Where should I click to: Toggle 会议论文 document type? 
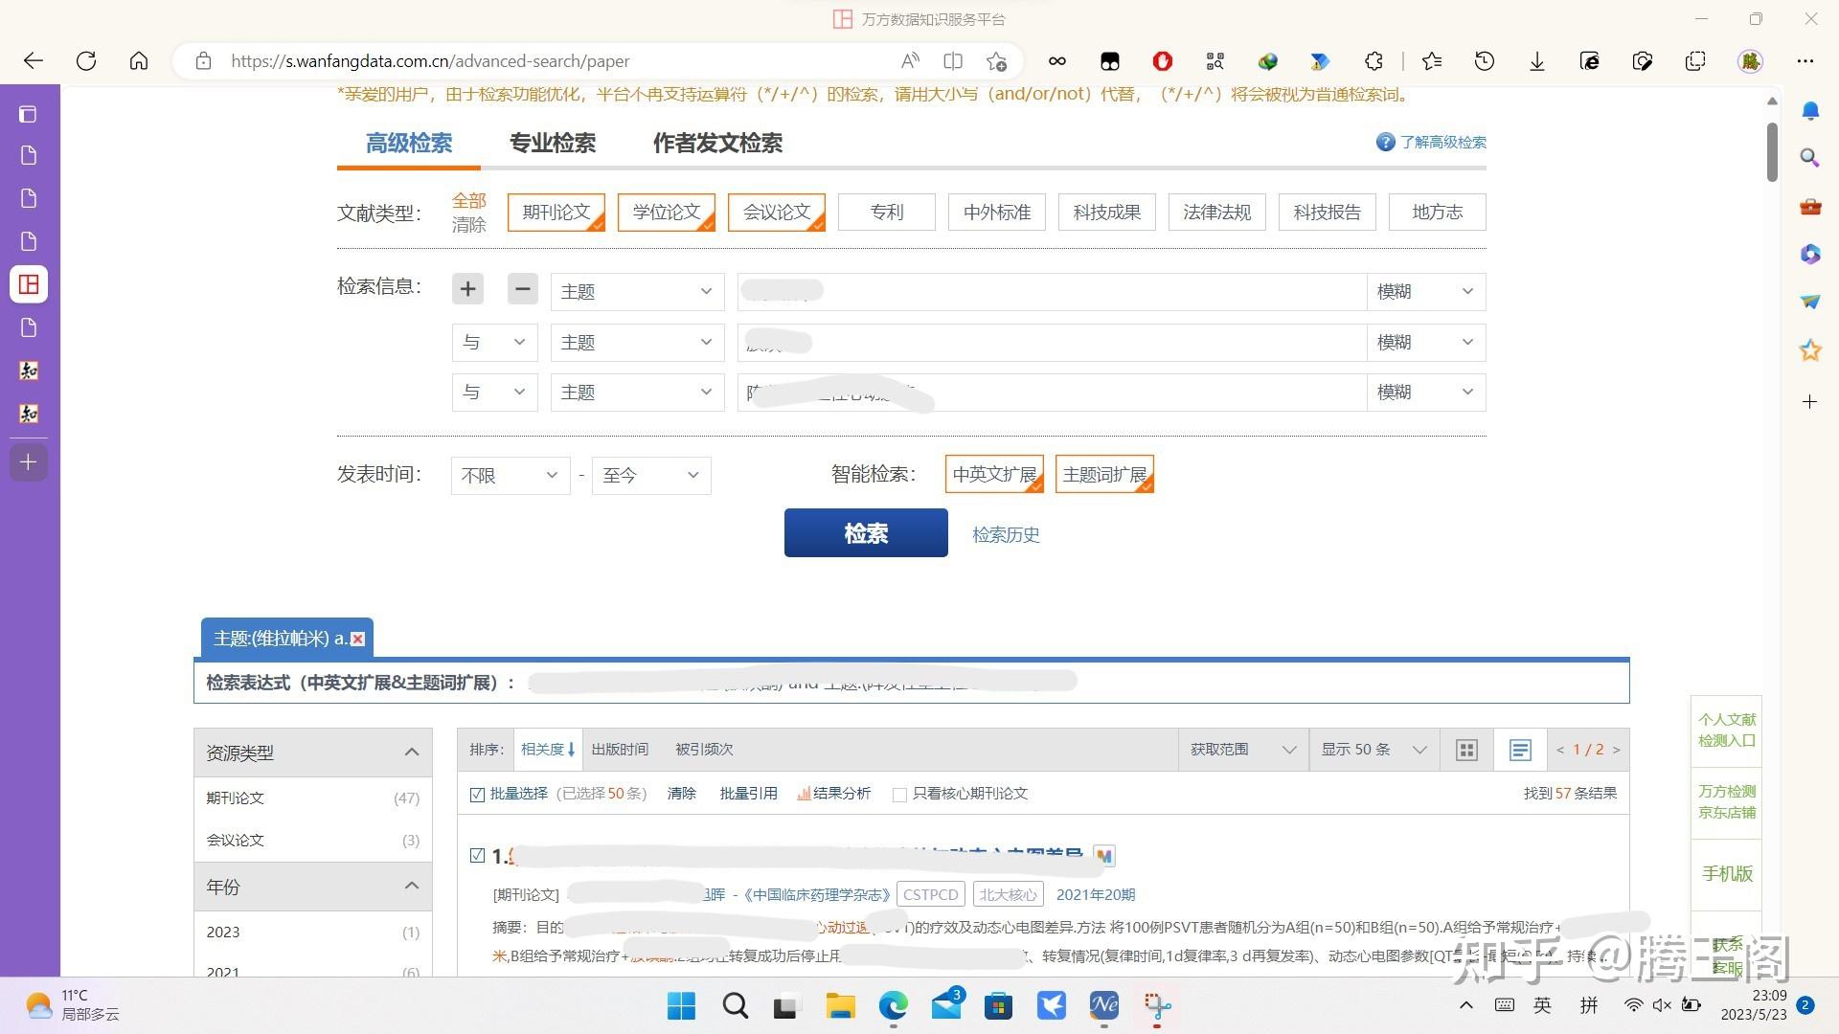point(777,212)
